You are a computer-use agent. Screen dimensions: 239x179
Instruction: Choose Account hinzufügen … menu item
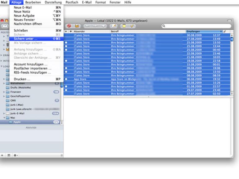pyautogui.click(x=36, y=64)
